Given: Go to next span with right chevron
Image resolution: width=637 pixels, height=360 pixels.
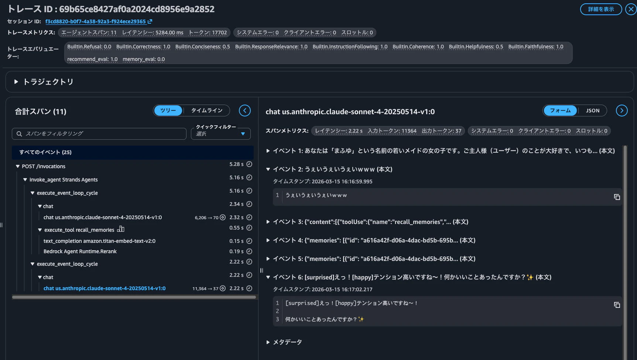Looking at the screenshot, I should [622, 111].
